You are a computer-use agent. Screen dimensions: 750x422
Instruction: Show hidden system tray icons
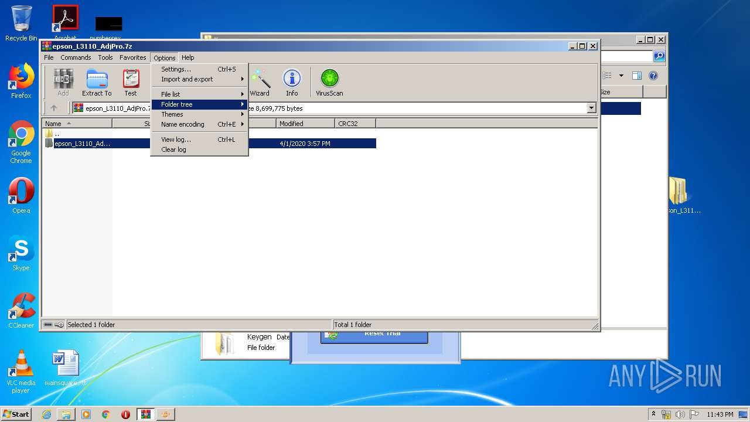pyautogui.click(x=653, y=414)
